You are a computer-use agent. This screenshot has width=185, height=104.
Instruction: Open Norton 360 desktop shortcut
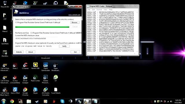coord(35,66)
